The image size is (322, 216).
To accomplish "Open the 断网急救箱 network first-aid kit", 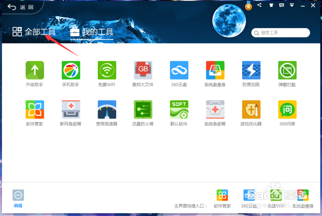I will (x=71, y=110).
